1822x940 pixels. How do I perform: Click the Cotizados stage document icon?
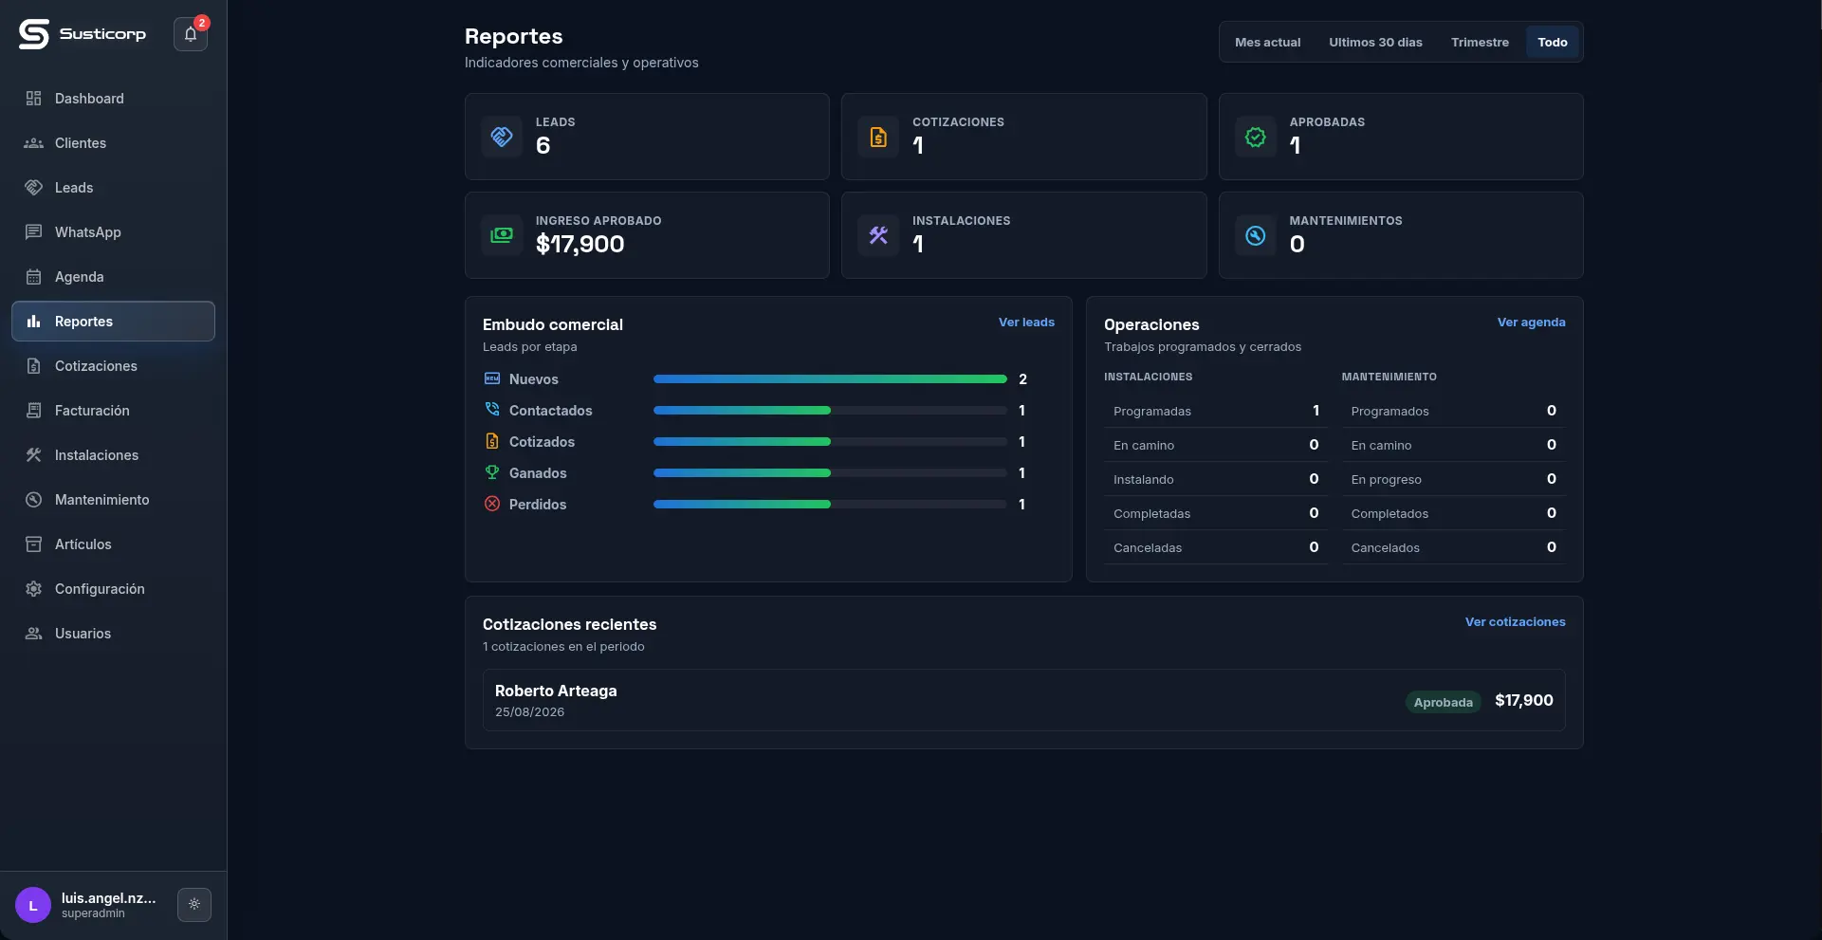click(492, 441)
